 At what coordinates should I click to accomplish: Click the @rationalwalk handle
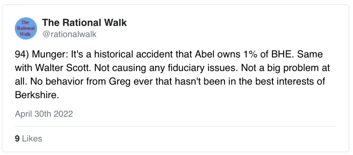69,34
